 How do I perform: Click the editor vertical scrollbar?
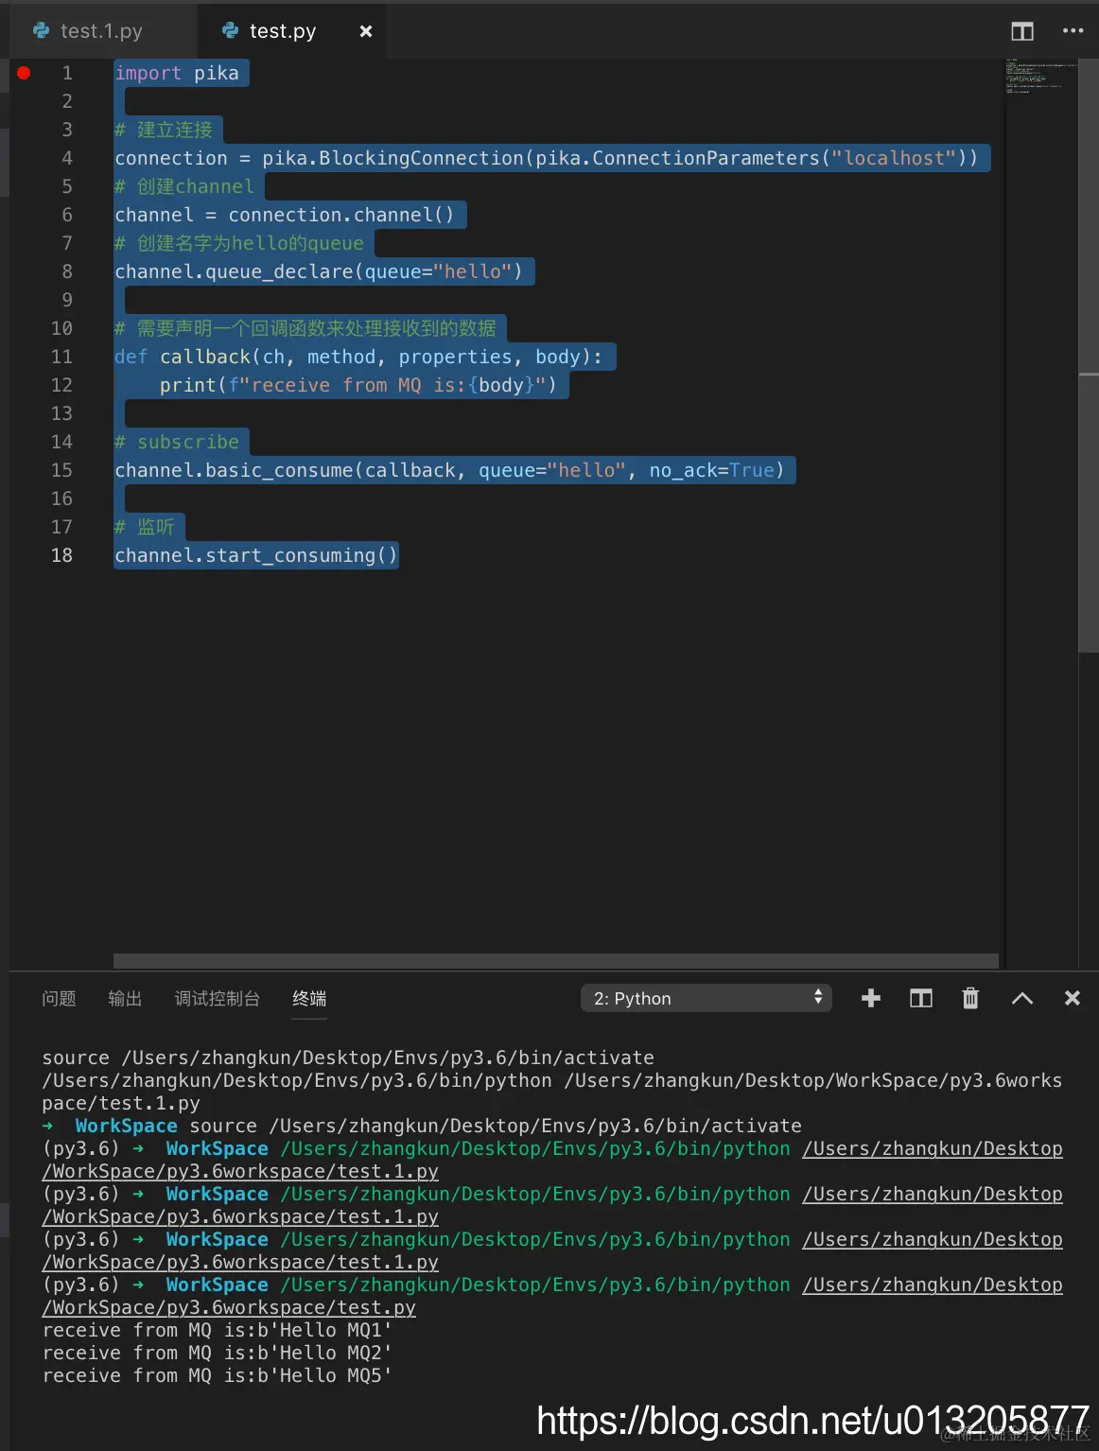click(x=1089, y=355)
